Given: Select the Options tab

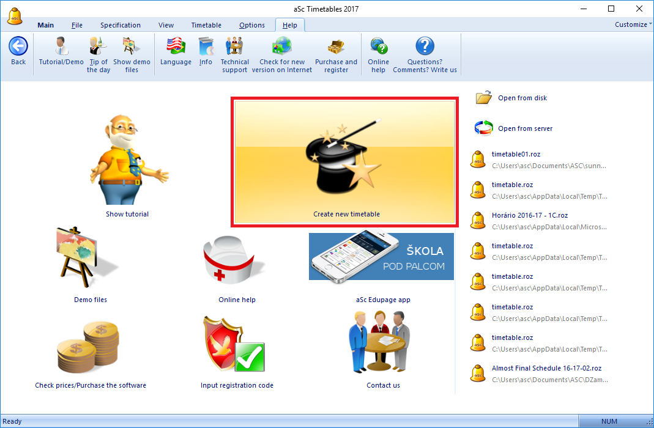Looking at the screenshot, I should click(x=252, y=25).
